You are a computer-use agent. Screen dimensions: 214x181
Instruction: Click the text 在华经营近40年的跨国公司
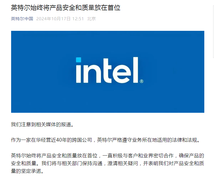[62, 140]
